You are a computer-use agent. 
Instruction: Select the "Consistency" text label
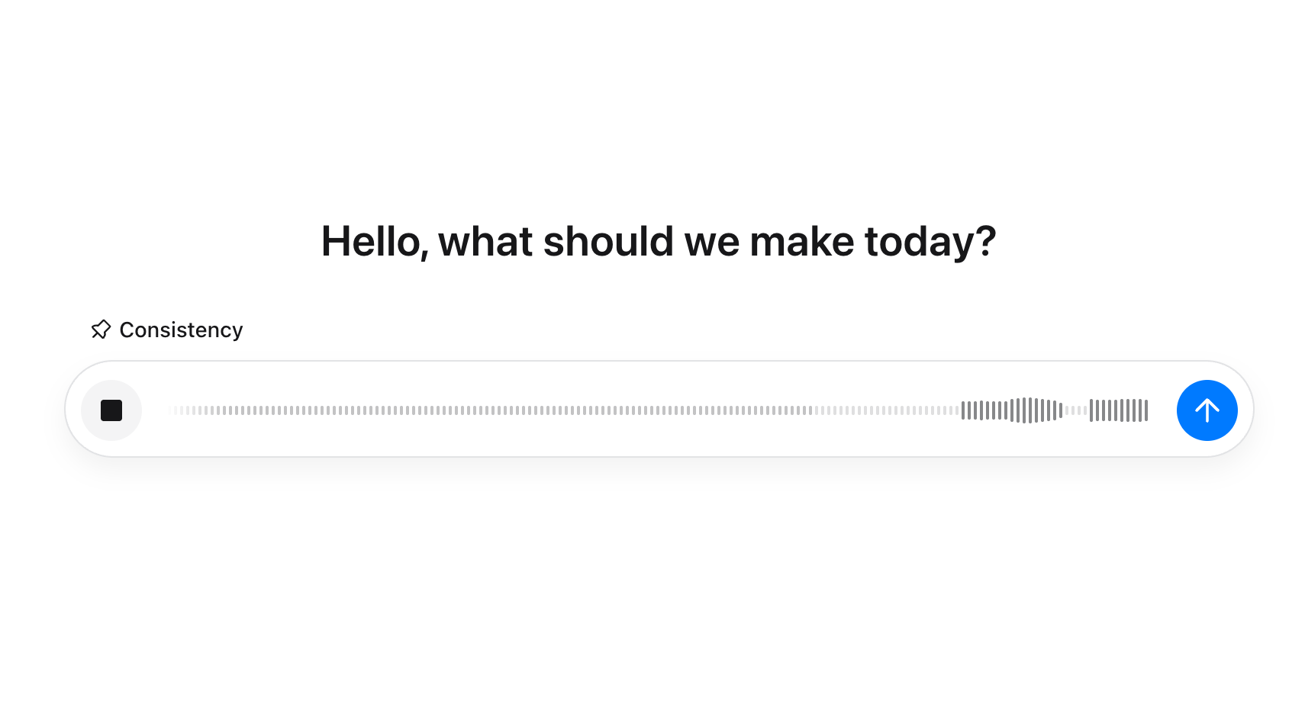[181, 330]
